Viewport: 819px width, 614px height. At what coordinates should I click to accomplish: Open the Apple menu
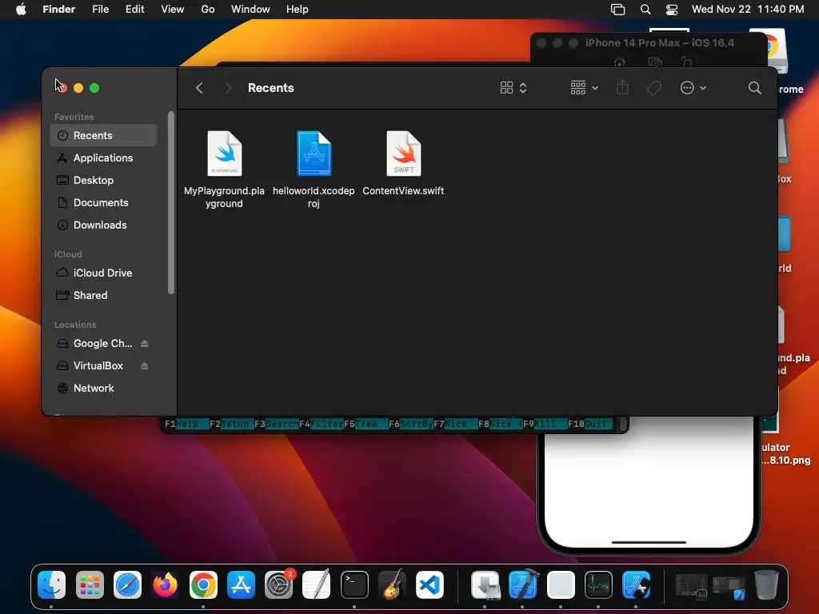[x=21, y=10]
